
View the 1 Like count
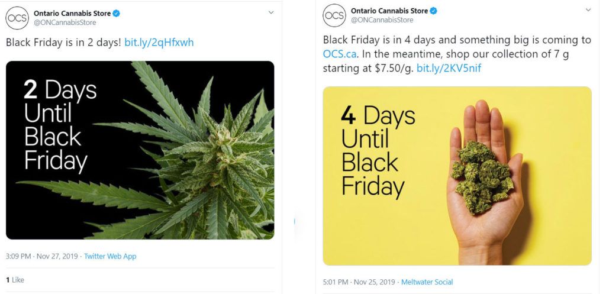click(x=15, y=280)
